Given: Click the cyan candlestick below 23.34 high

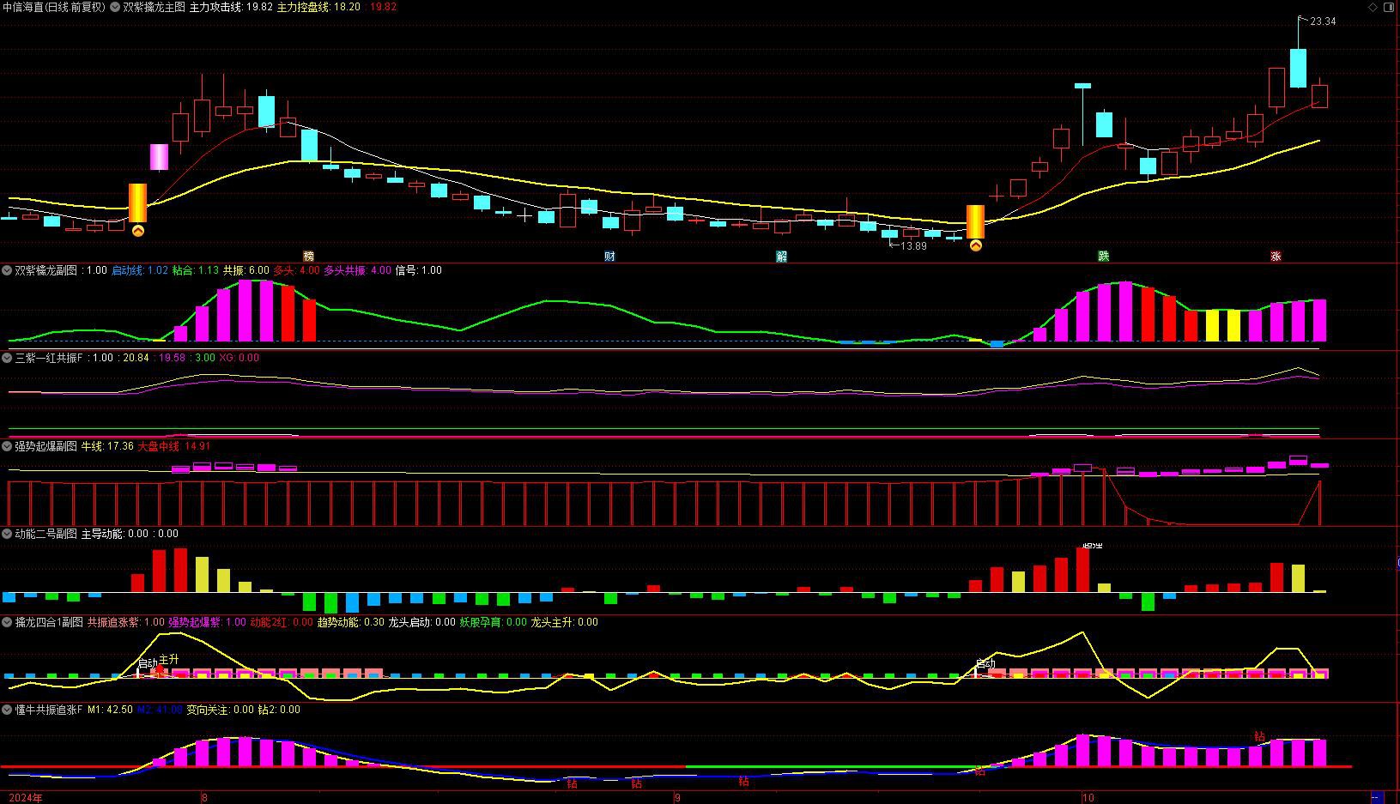Looking at the screenshot, I should (1298, 68).
